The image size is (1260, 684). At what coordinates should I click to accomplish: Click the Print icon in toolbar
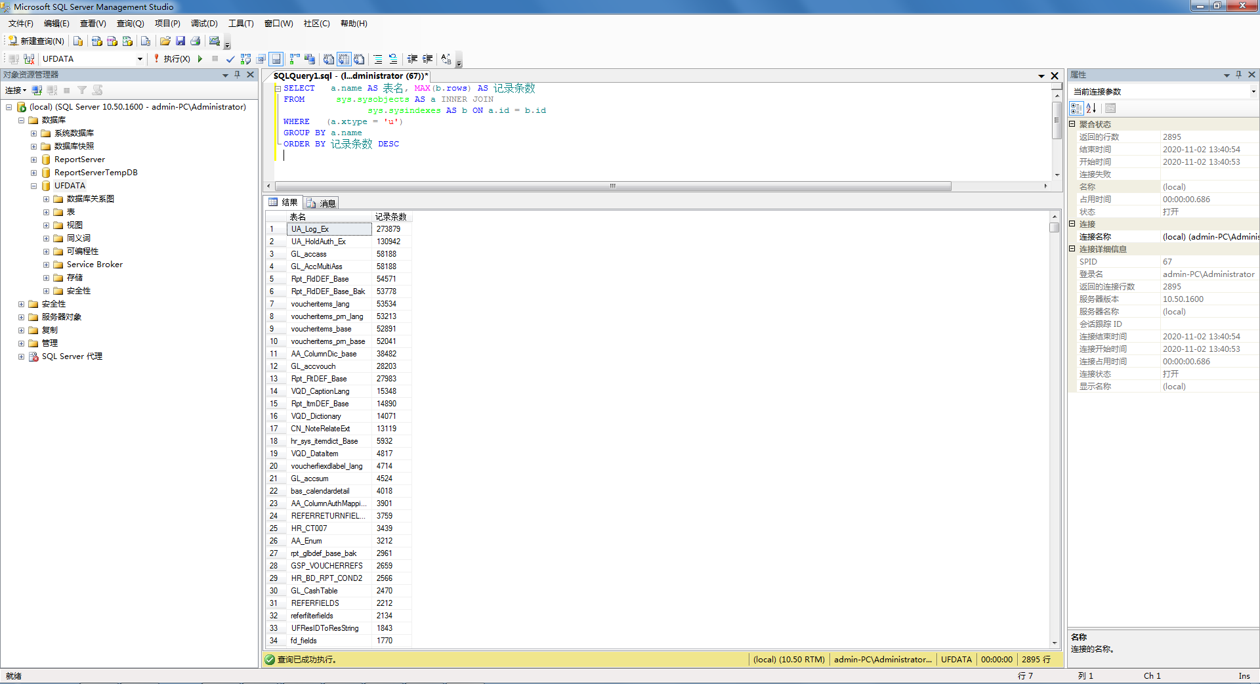pos(196,41)
